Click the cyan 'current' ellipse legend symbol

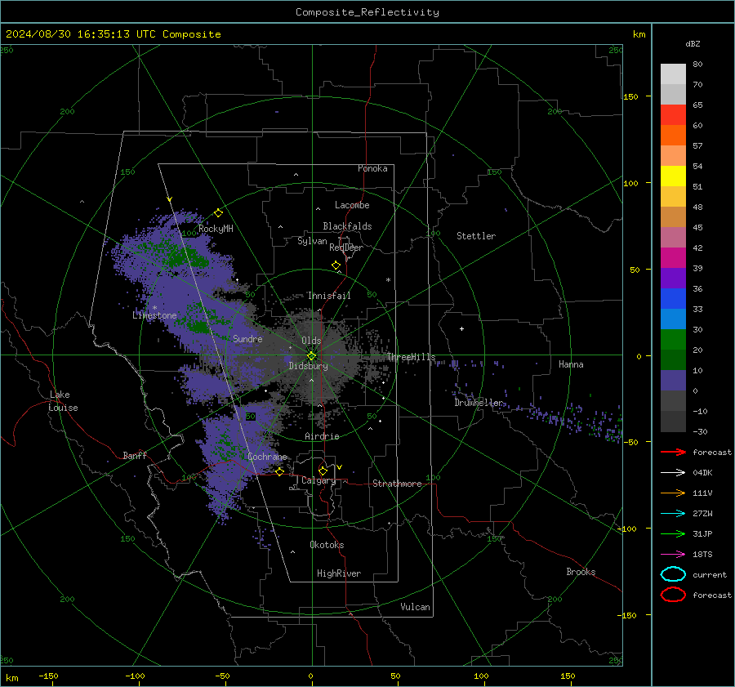pyautogui.click(x=673, y=574)
